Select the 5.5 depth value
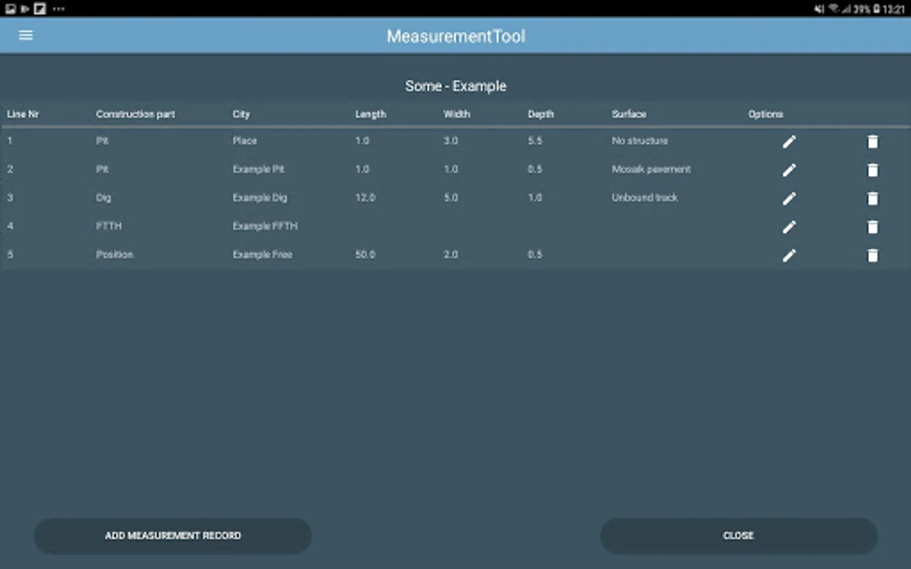Image resolution: width=911 pixels, height=569 pixels. (535, 141)
